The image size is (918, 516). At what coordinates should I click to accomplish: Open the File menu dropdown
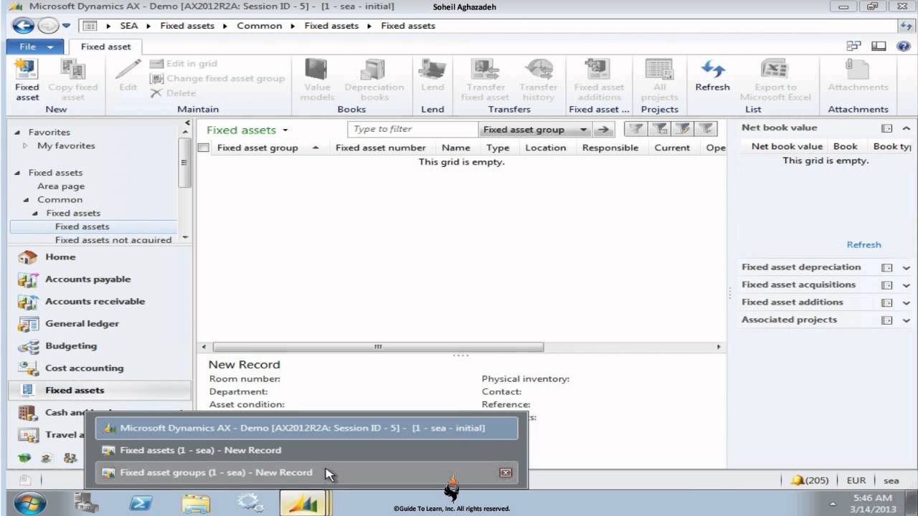point(34,47)
